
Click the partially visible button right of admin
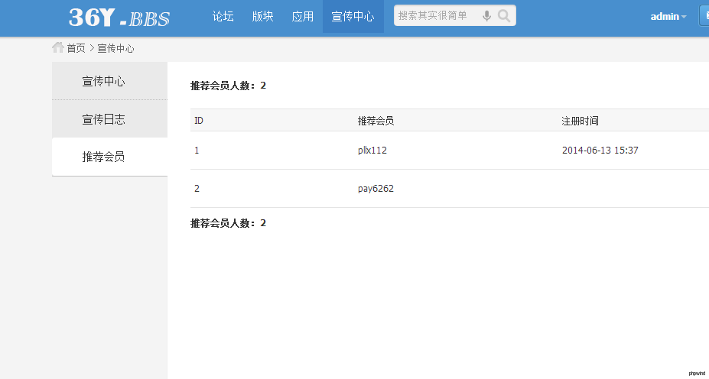coord(704,16)
